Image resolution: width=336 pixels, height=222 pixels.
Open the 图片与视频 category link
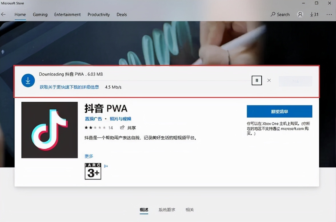click(121, 119)
